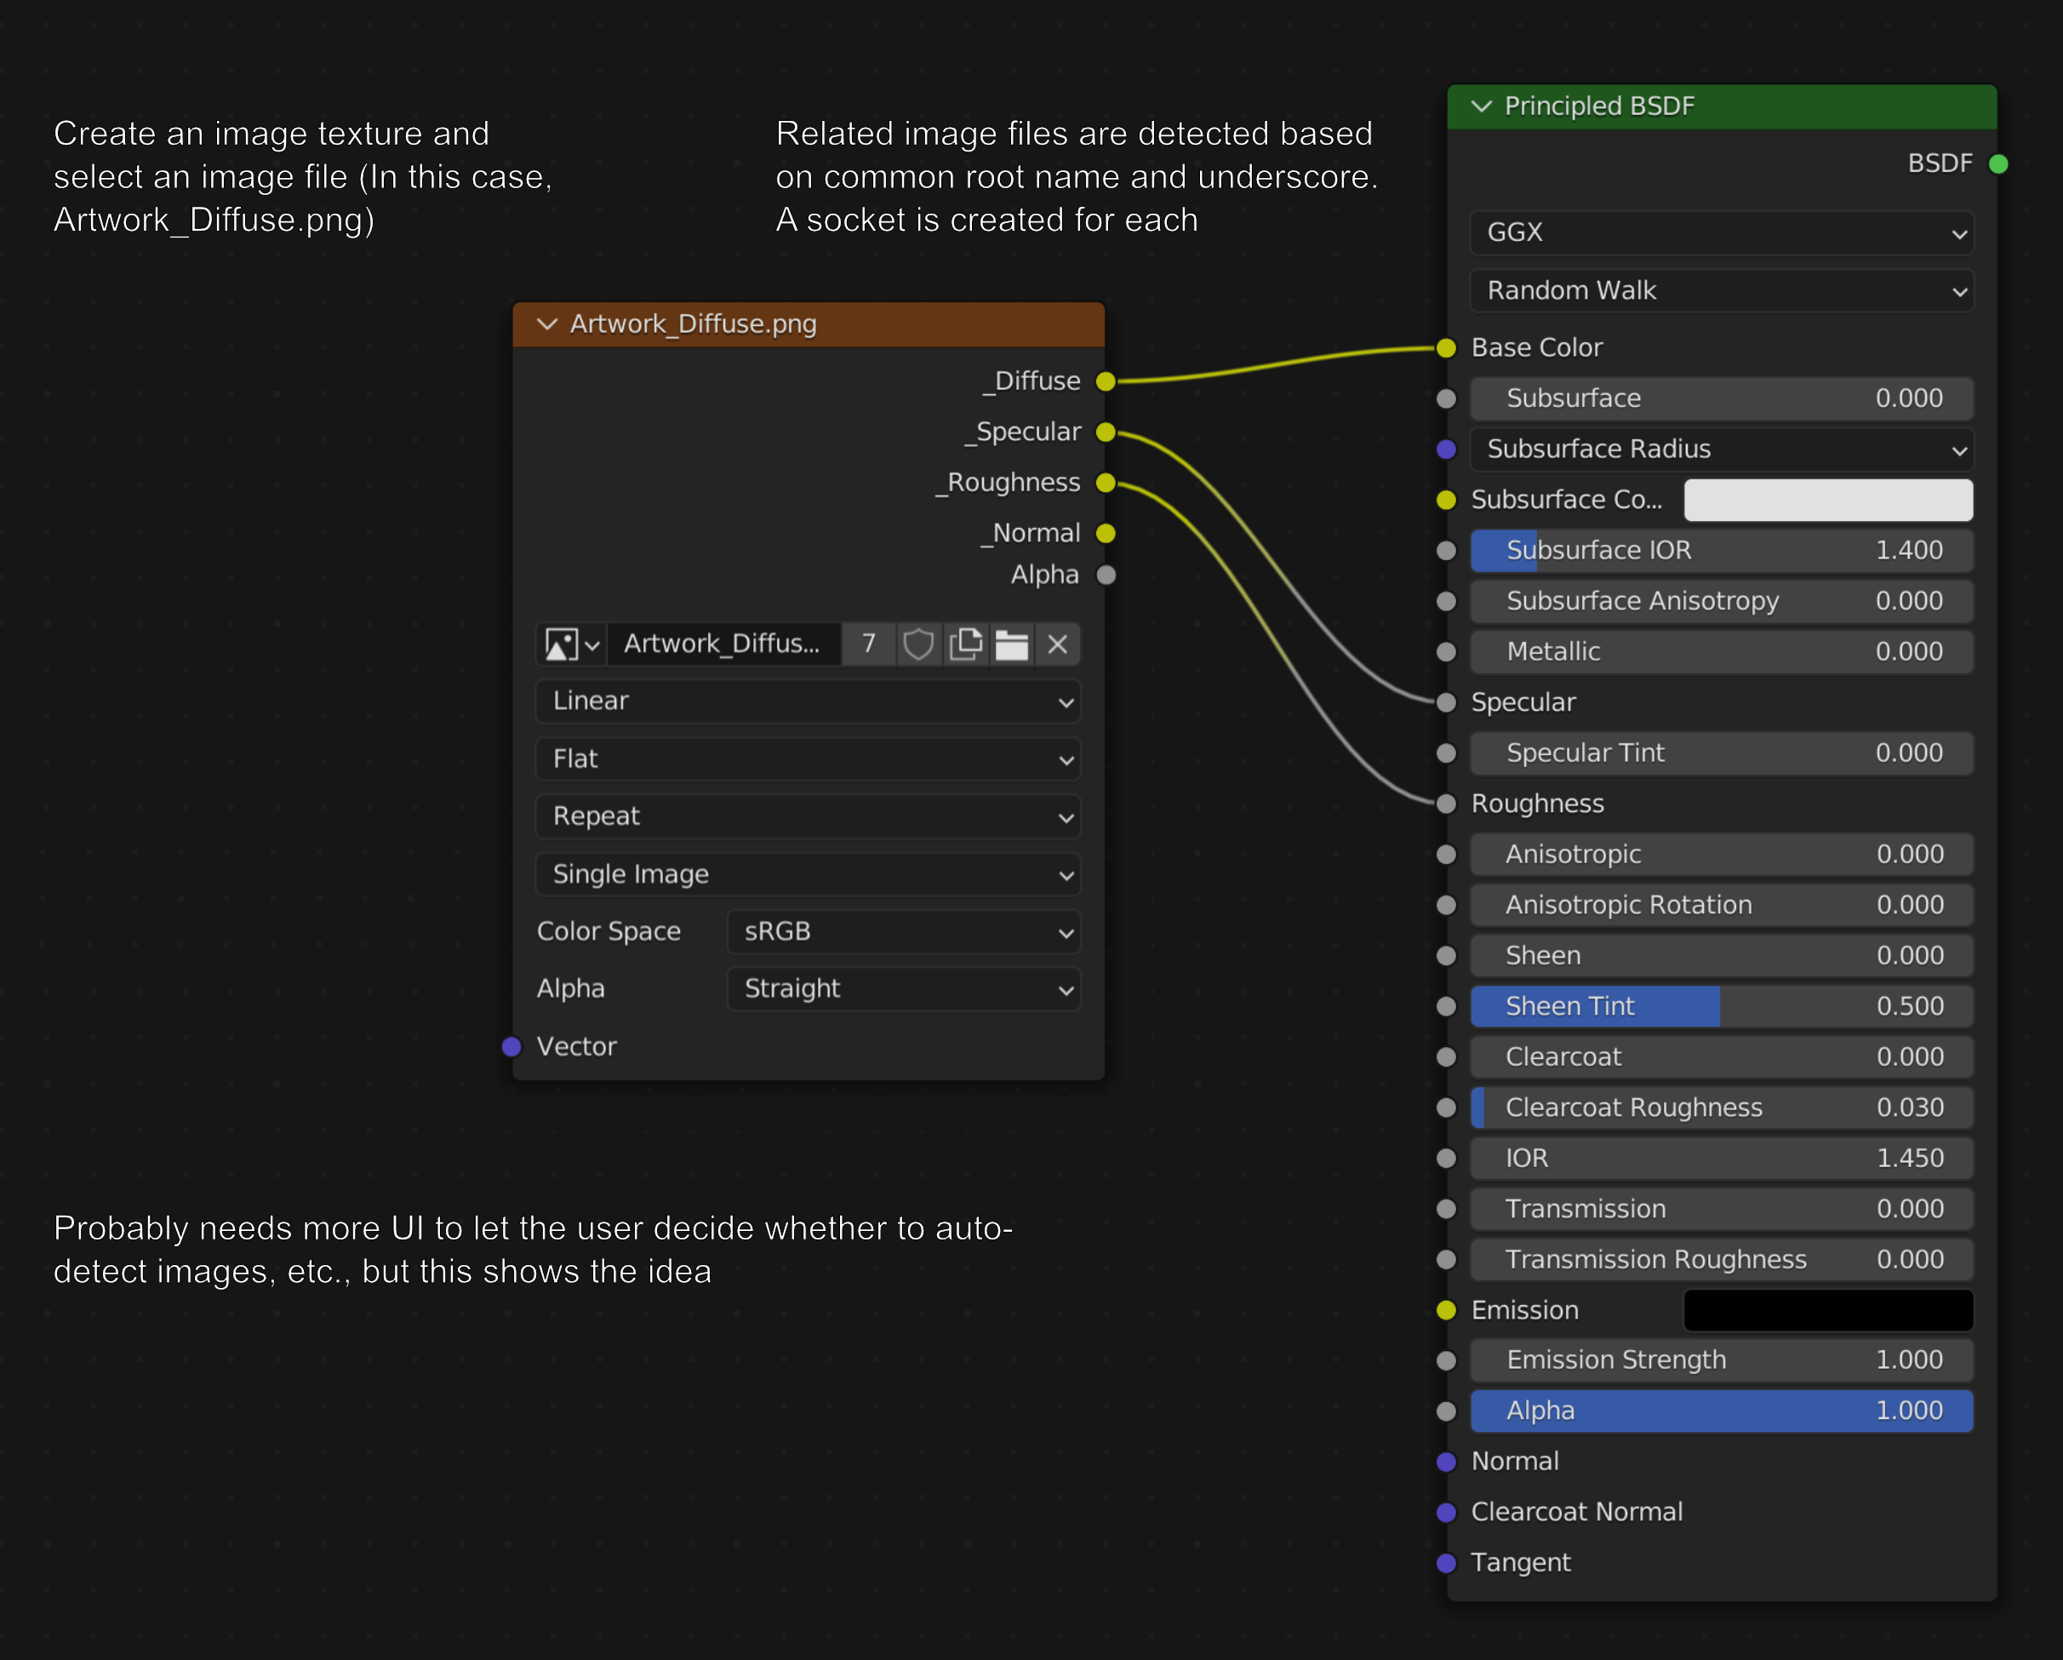Image resolution: width=2063 pixels, height=1660 pixels.
Task: Click the Transmission value slider
Action: [1722, 1209]
